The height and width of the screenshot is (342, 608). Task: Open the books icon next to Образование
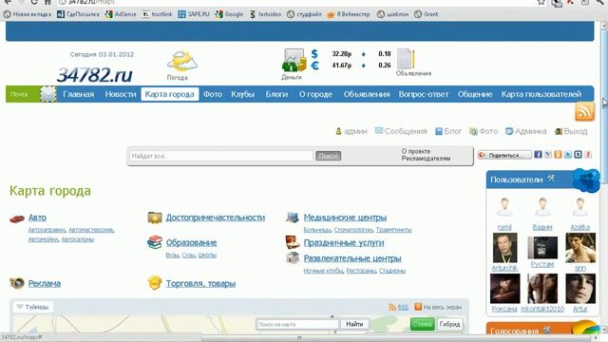[x=155, y=242]
